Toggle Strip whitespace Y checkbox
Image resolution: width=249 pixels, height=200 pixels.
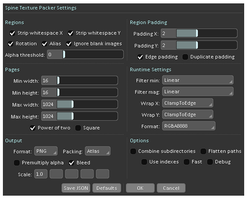(70, 33)
